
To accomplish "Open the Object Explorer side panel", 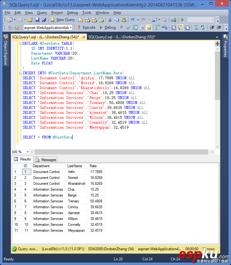I will 6,50.
